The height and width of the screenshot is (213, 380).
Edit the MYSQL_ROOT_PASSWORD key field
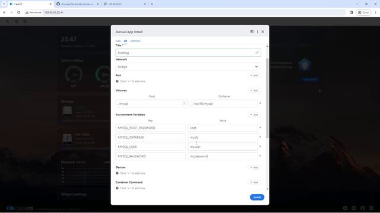coord(150,128)
